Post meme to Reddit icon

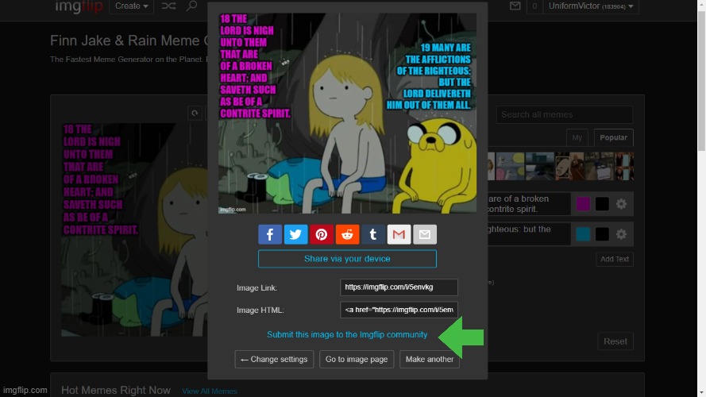(347, 234)
